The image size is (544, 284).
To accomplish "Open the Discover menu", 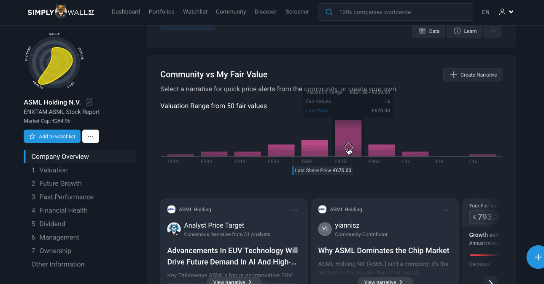I will pos(266,12).
